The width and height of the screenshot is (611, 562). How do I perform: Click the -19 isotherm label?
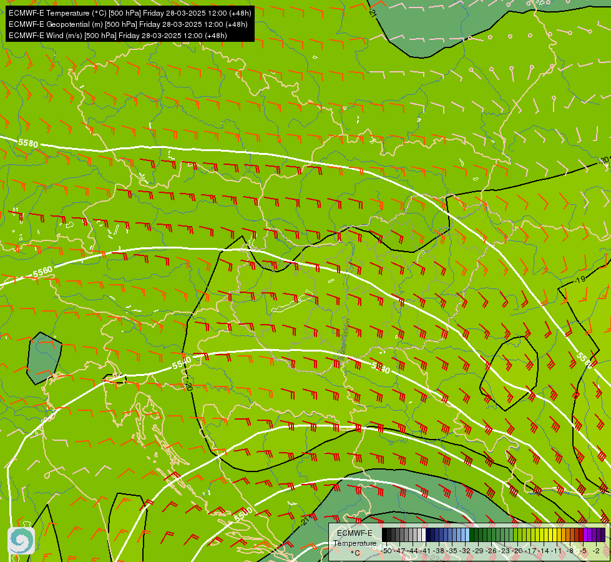pyautogui.click(x=580, y=279)
